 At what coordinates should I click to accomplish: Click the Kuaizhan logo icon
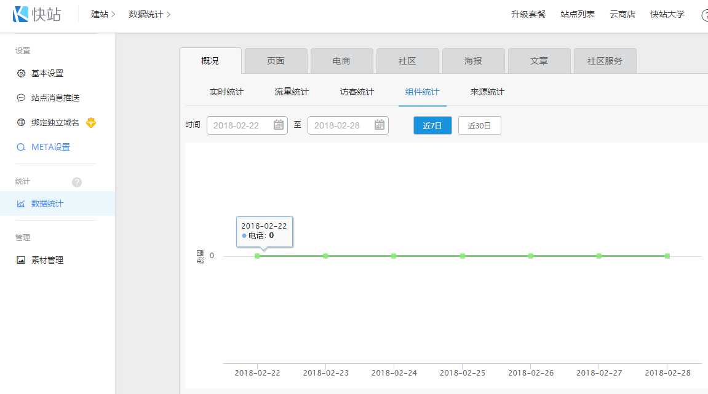click(21, 14)
